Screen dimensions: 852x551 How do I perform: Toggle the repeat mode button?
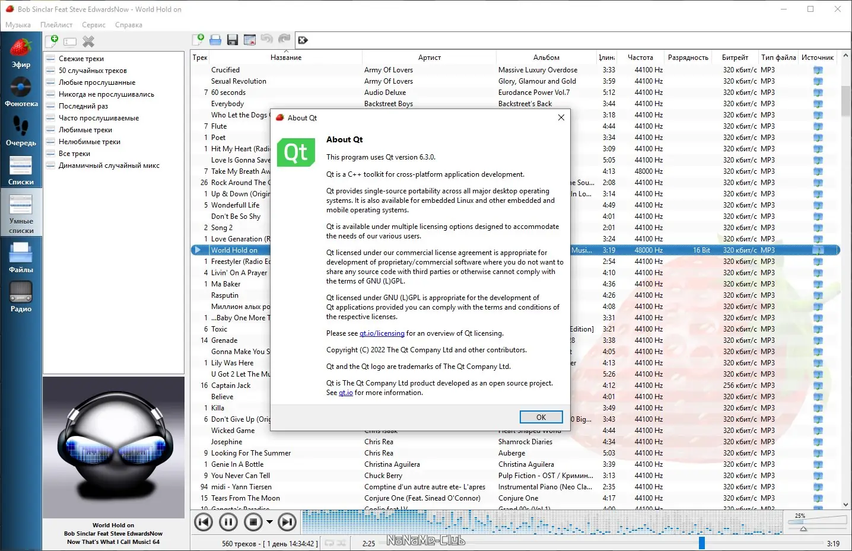tap(330, 543)
